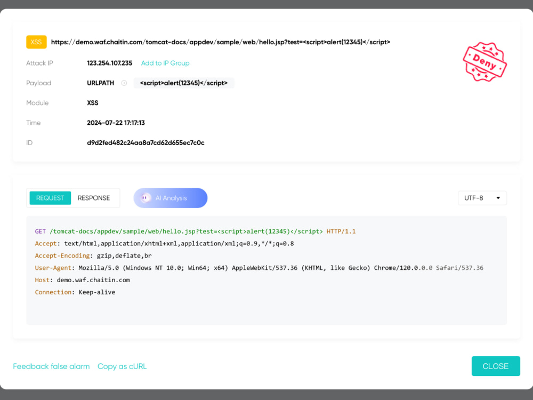Switch to the REQUEST tab

click(50, 198)
